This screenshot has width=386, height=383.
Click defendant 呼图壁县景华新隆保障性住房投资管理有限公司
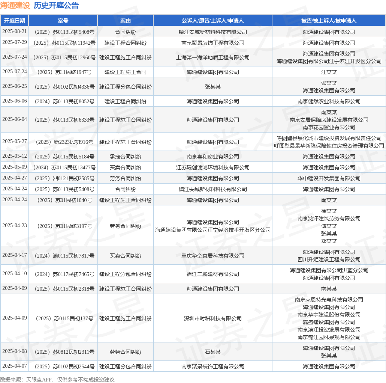pyautogui.click(x=329, y=146)
